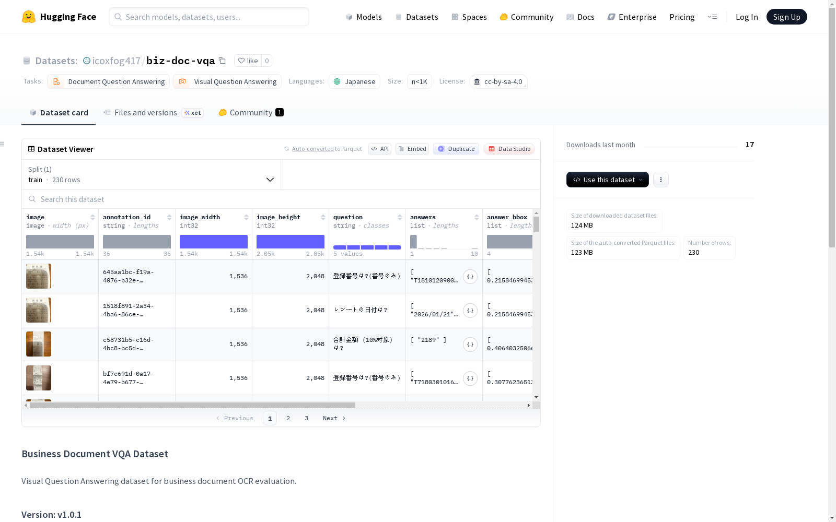
Task: Go to Datasets in the top navigation
Action: pos(416,17)
